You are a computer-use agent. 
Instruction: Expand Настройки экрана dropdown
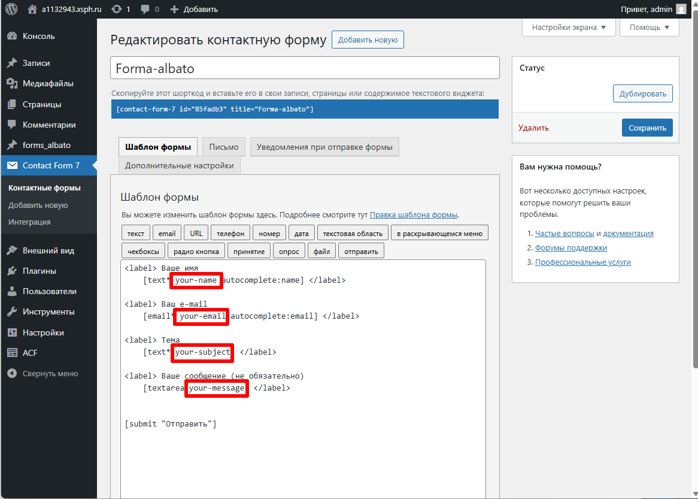pos(569,27)
